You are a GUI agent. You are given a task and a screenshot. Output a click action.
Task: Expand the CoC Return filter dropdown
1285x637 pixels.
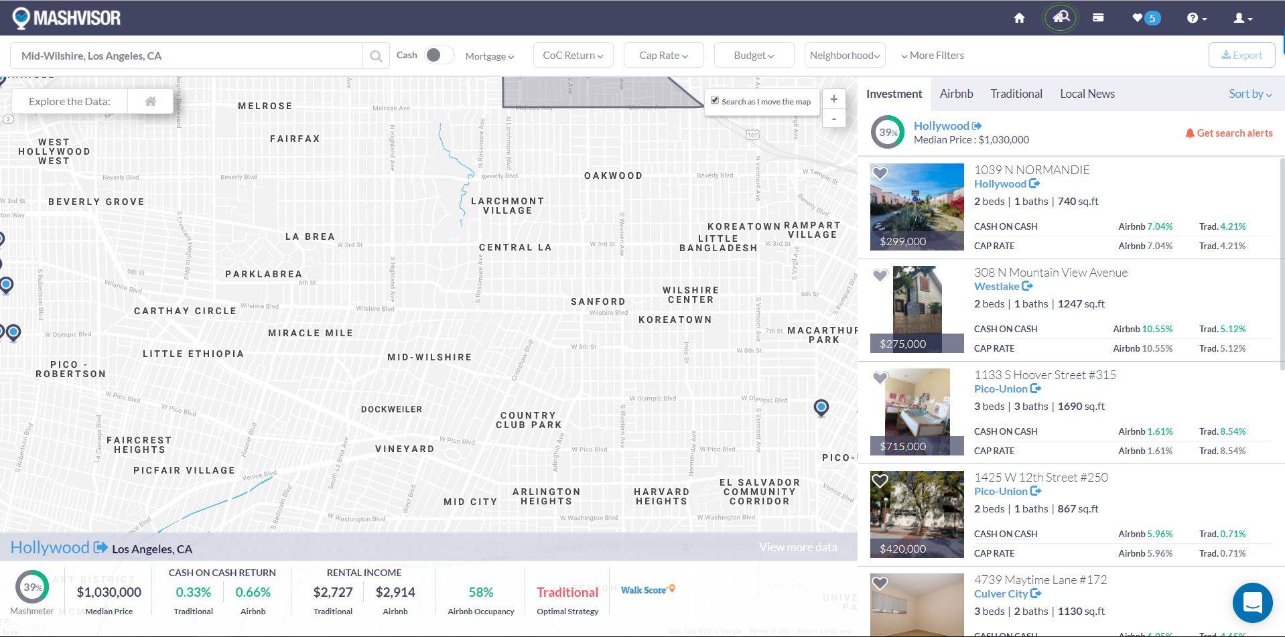pos(573,56)
